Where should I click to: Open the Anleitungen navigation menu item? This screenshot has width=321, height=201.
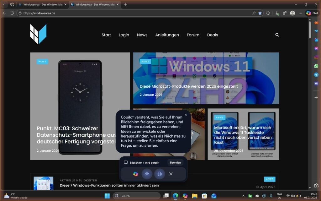tap(167, 35)
